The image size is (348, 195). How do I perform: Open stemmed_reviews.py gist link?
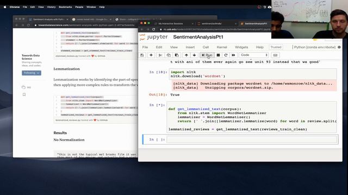[66, 56]
